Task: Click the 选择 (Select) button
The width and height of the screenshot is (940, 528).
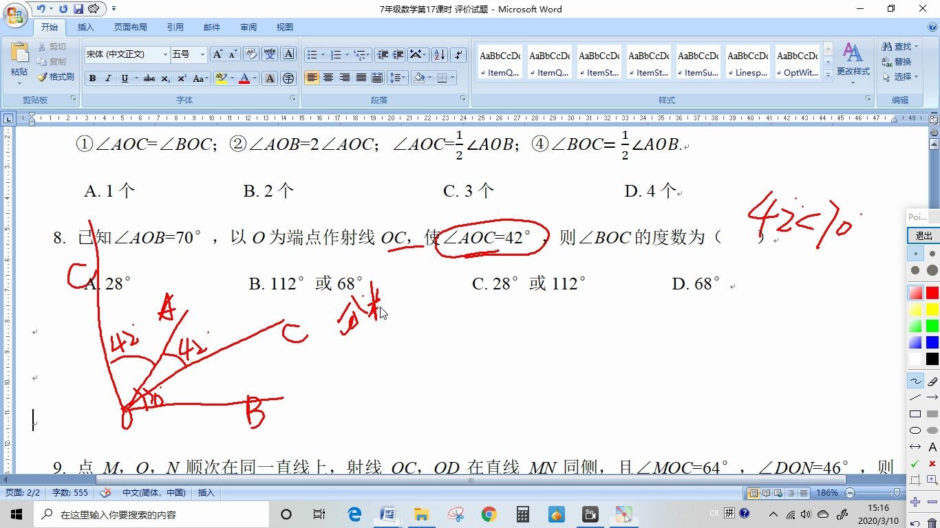Action: (900, 77)
